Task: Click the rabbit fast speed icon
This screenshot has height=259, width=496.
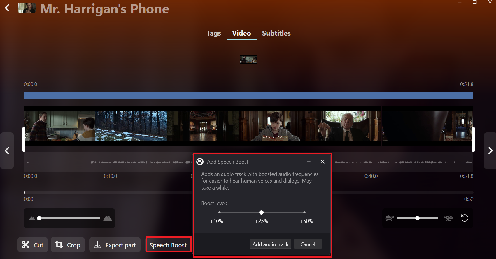Action: point(448,218)
